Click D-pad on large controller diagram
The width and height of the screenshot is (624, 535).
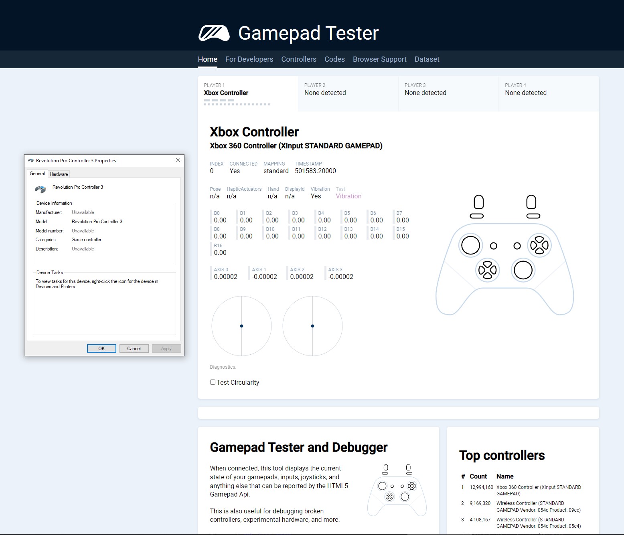pyautogui.click(x=487, y=270)
